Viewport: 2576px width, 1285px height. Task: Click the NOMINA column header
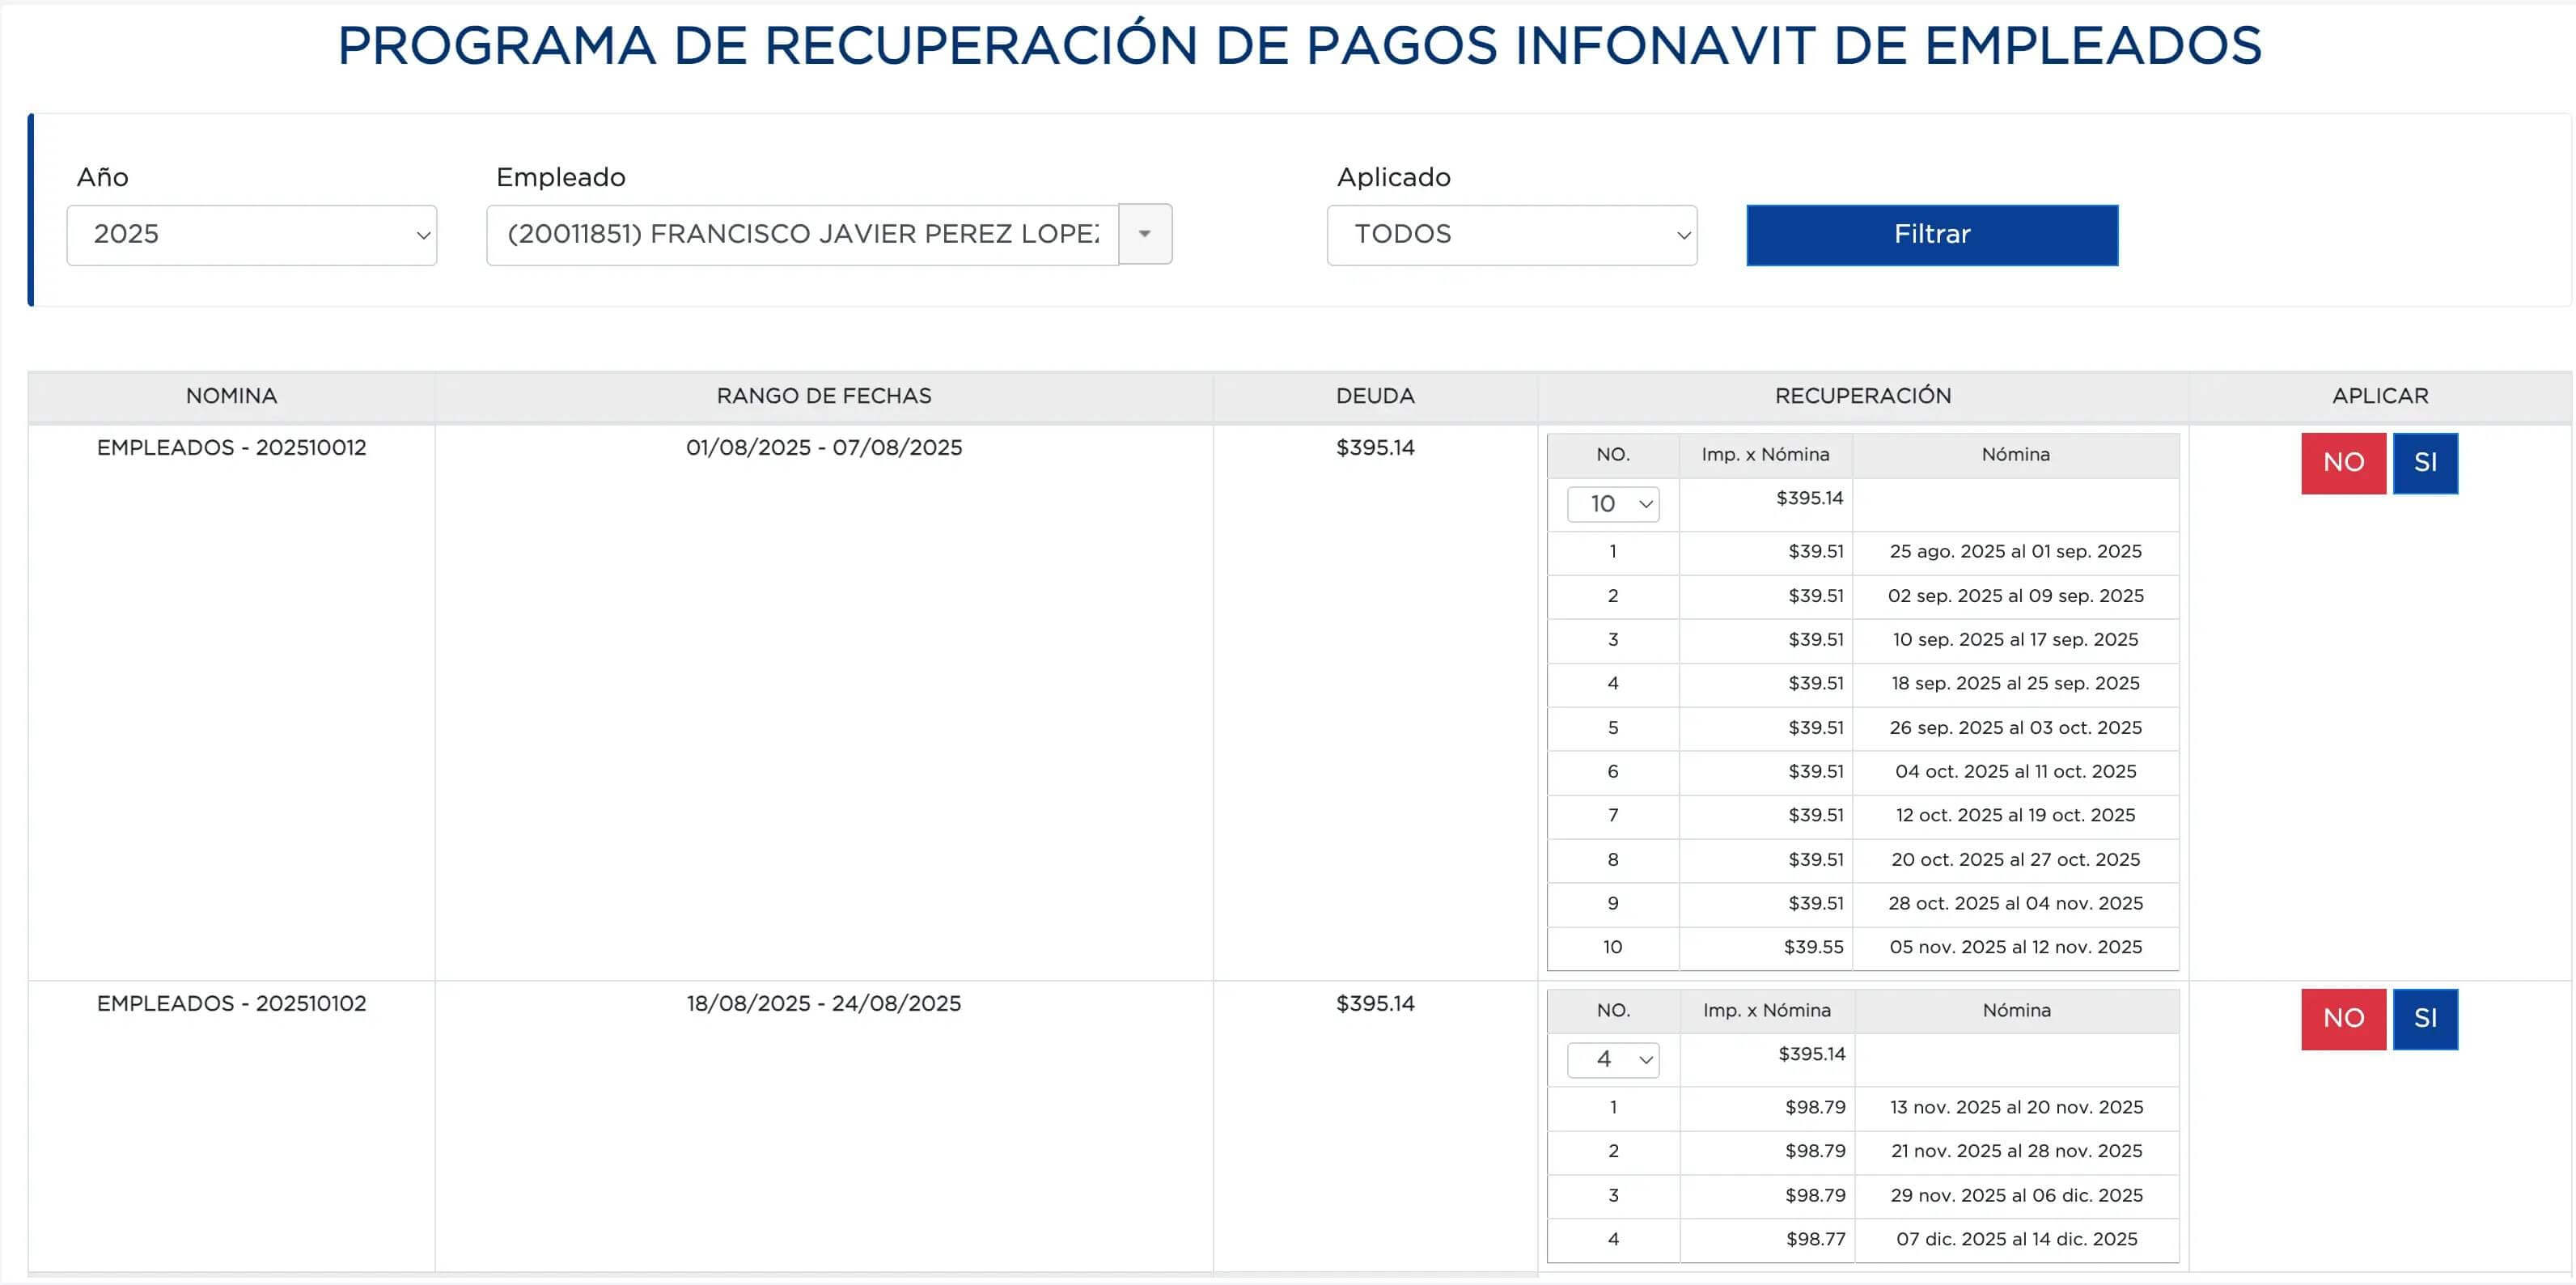tap(231, 396)
